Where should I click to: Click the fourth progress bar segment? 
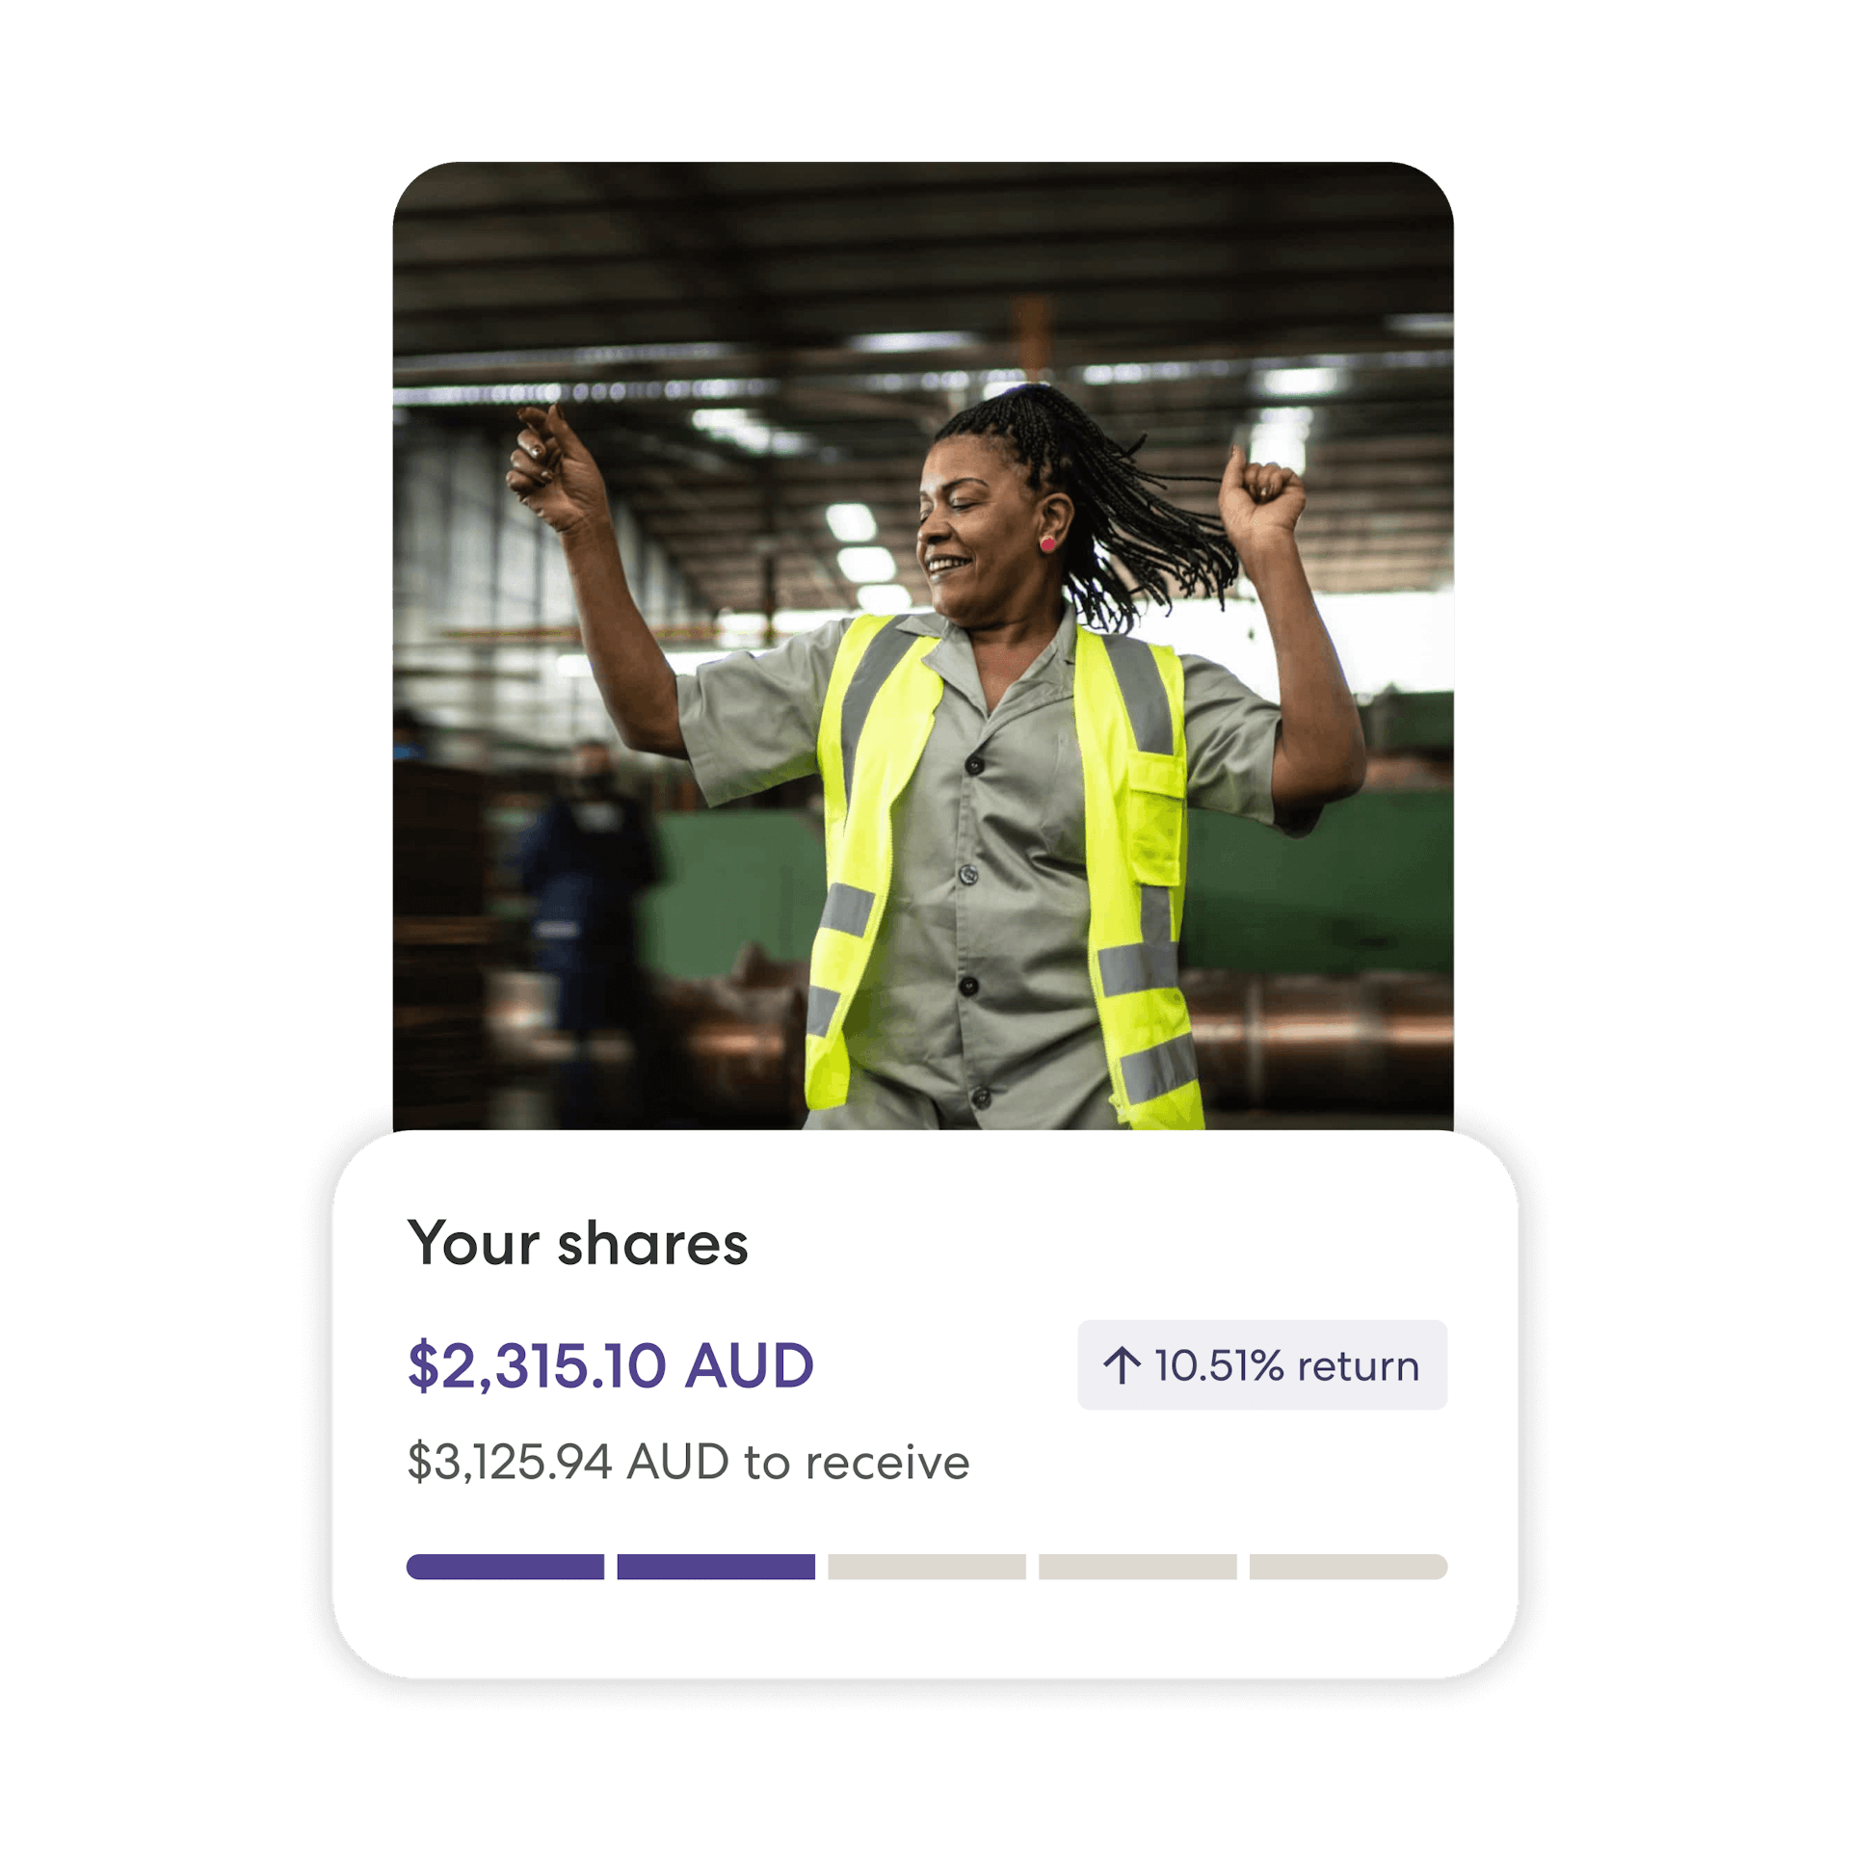coord(1138,1567)
